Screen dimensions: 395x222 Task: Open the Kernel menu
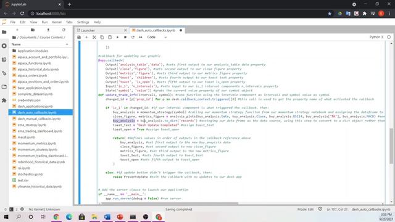pyautogui.click(x=57, y=22)
